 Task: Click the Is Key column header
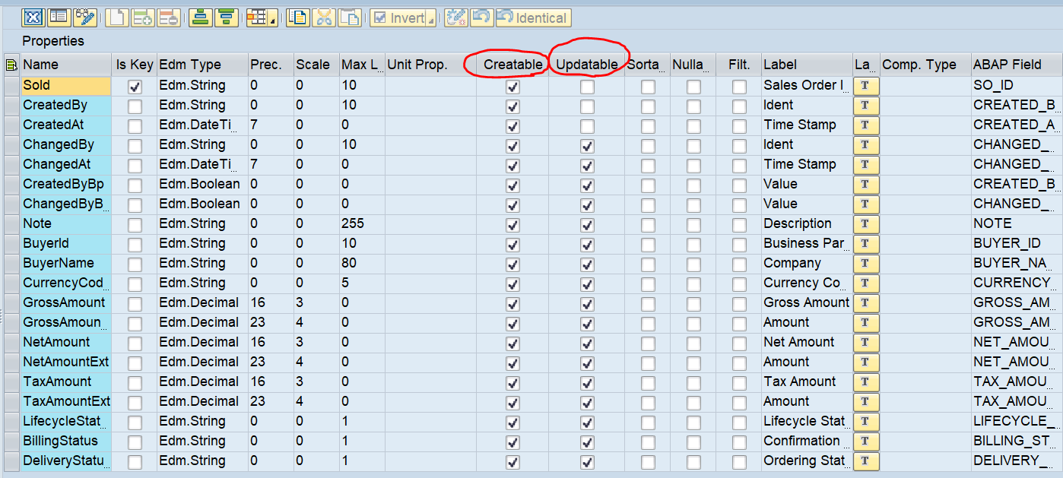135,65
